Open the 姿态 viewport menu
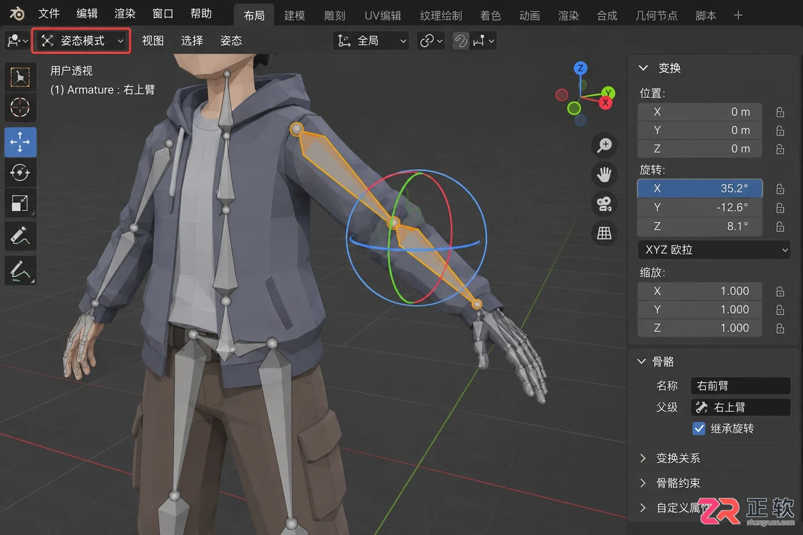The width and height of the screenshot is (803, 535). [x=231, y=41]
